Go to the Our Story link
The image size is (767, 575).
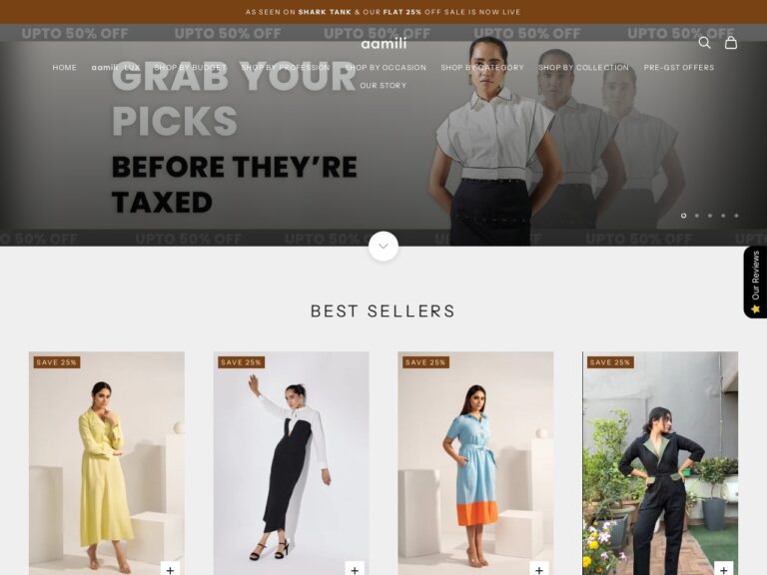[x=383, y=85]
